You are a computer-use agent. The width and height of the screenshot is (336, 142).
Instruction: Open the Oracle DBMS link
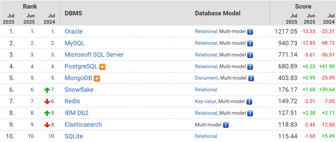coord(73,31)
